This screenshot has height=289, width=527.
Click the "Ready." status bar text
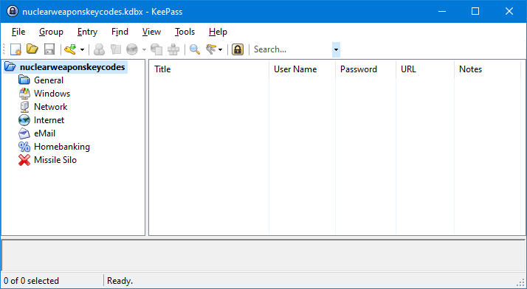(x=120, y=281)
